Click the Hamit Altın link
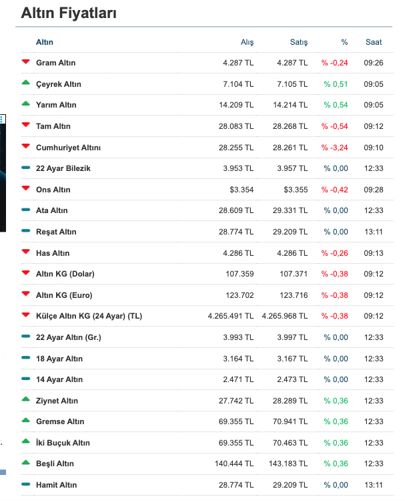 pos(56,485)
